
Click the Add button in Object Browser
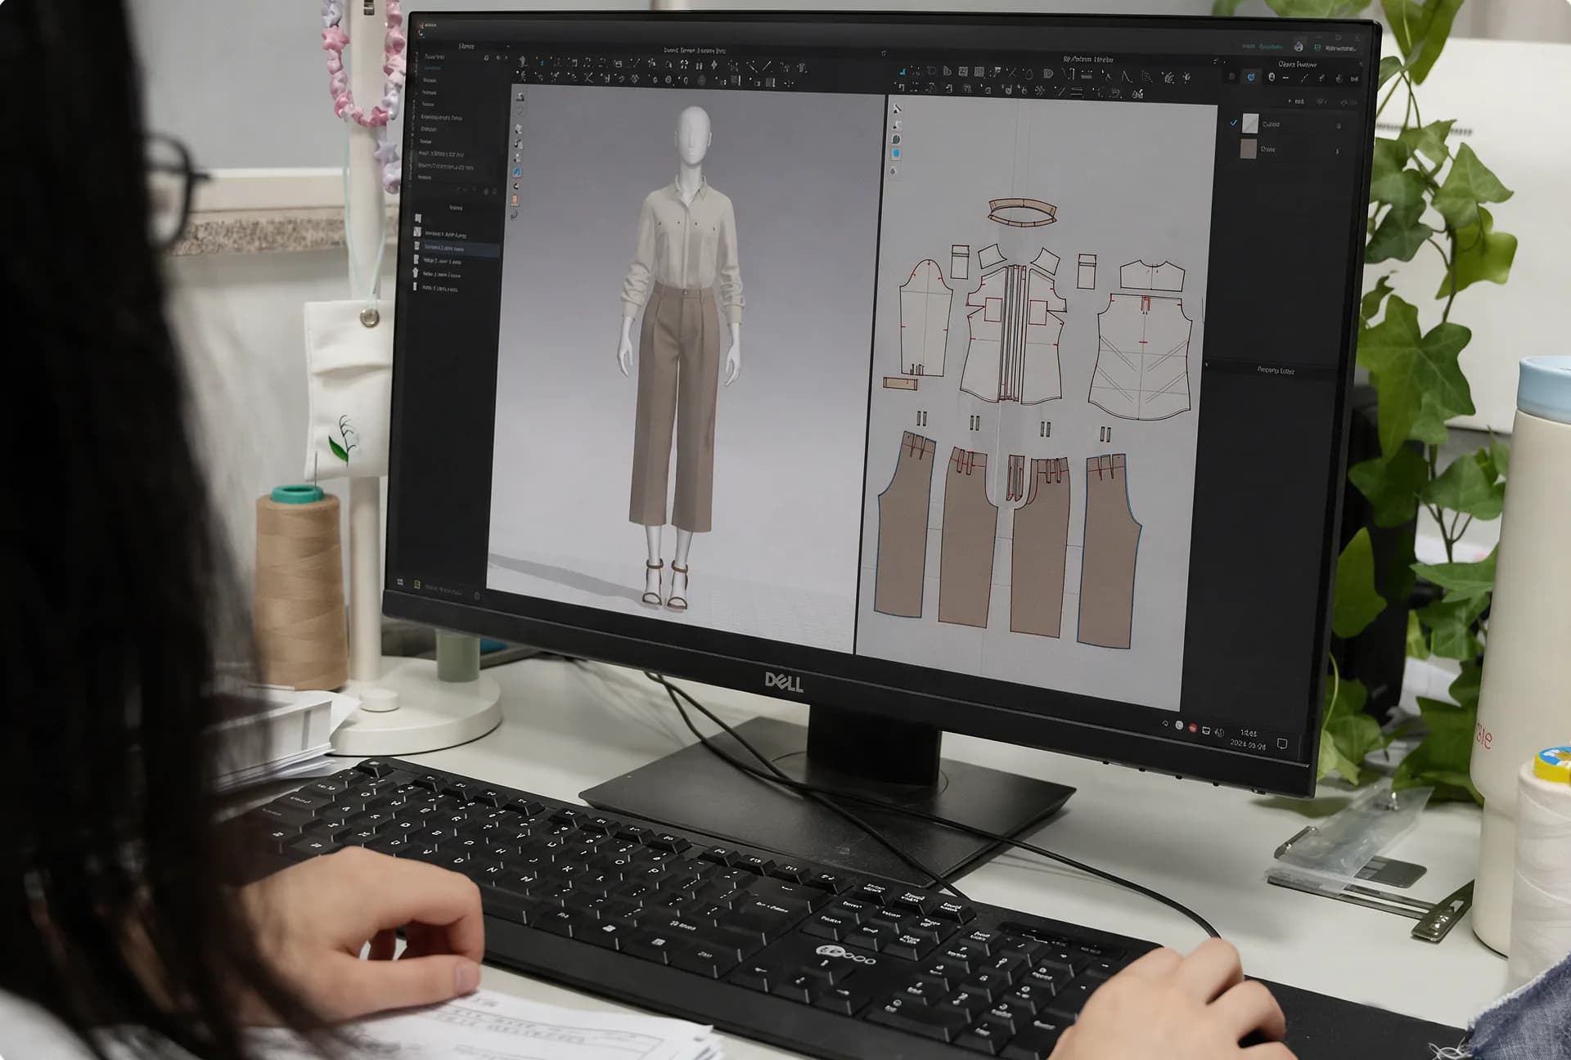click(x=1298, y=101)
